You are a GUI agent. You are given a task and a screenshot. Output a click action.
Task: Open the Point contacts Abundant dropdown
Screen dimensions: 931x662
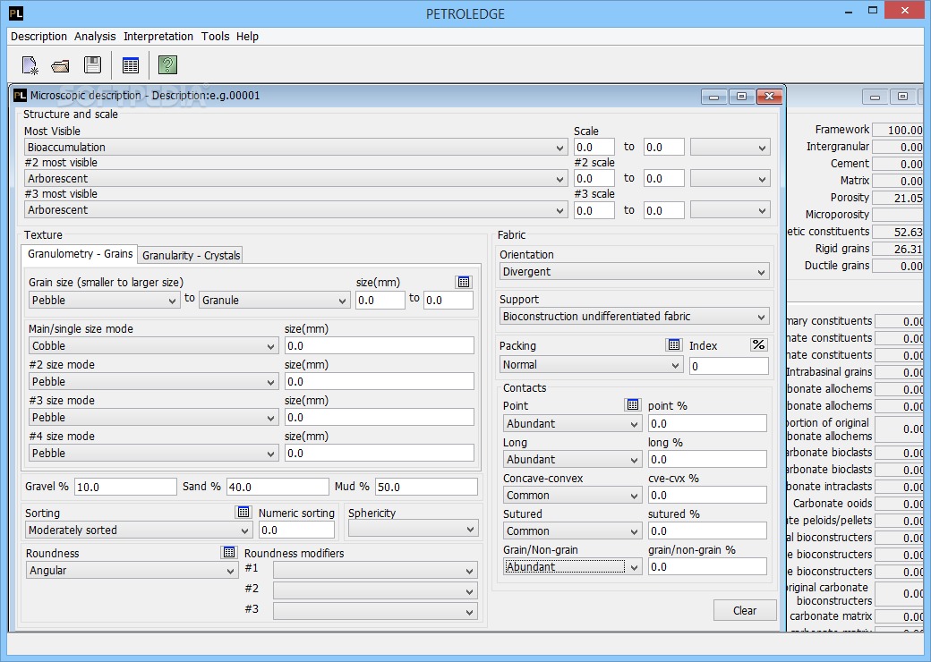(572, 423)
